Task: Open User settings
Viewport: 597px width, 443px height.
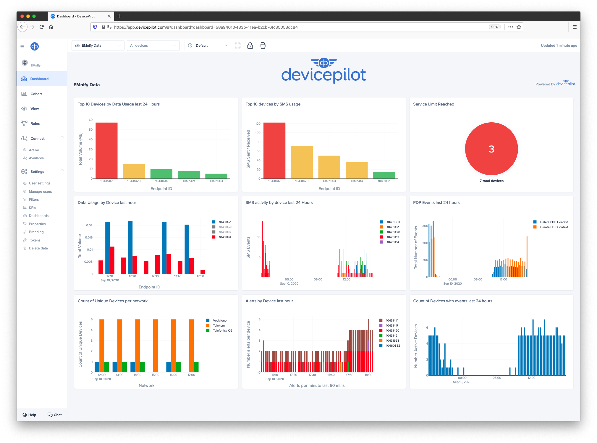Action: pyautogui.click(x=39, y=183)
